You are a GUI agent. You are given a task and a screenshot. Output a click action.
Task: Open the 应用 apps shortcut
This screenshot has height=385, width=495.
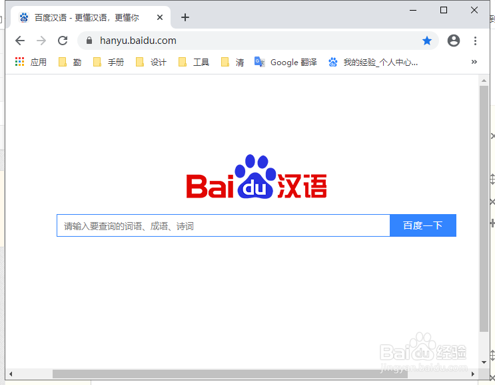click(31, 62)
